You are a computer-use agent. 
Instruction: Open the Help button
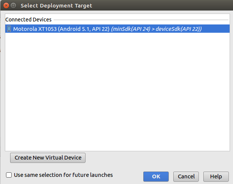pyautogui.click(x=216, y=176)
